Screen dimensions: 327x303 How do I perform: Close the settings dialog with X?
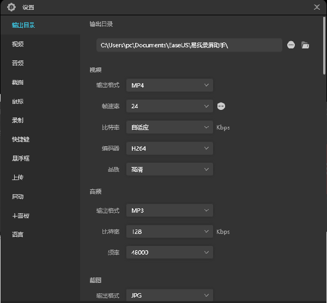pyautogui.click(x=317, y=7)
